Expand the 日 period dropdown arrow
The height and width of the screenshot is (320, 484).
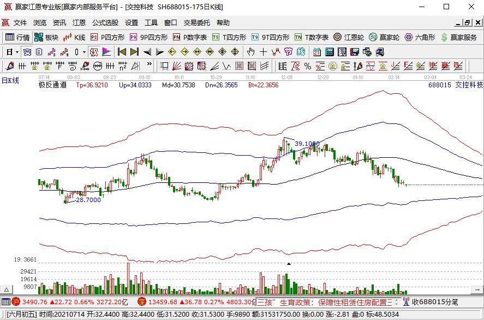[17, 52]
